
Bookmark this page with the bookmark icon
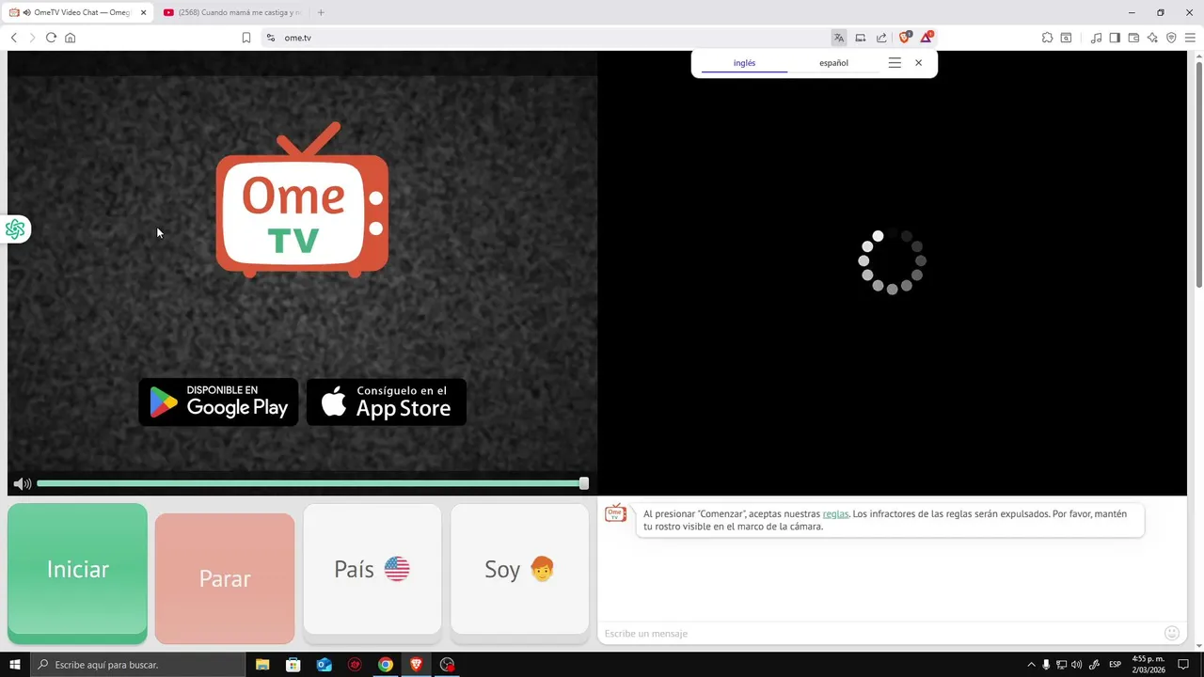246,38
